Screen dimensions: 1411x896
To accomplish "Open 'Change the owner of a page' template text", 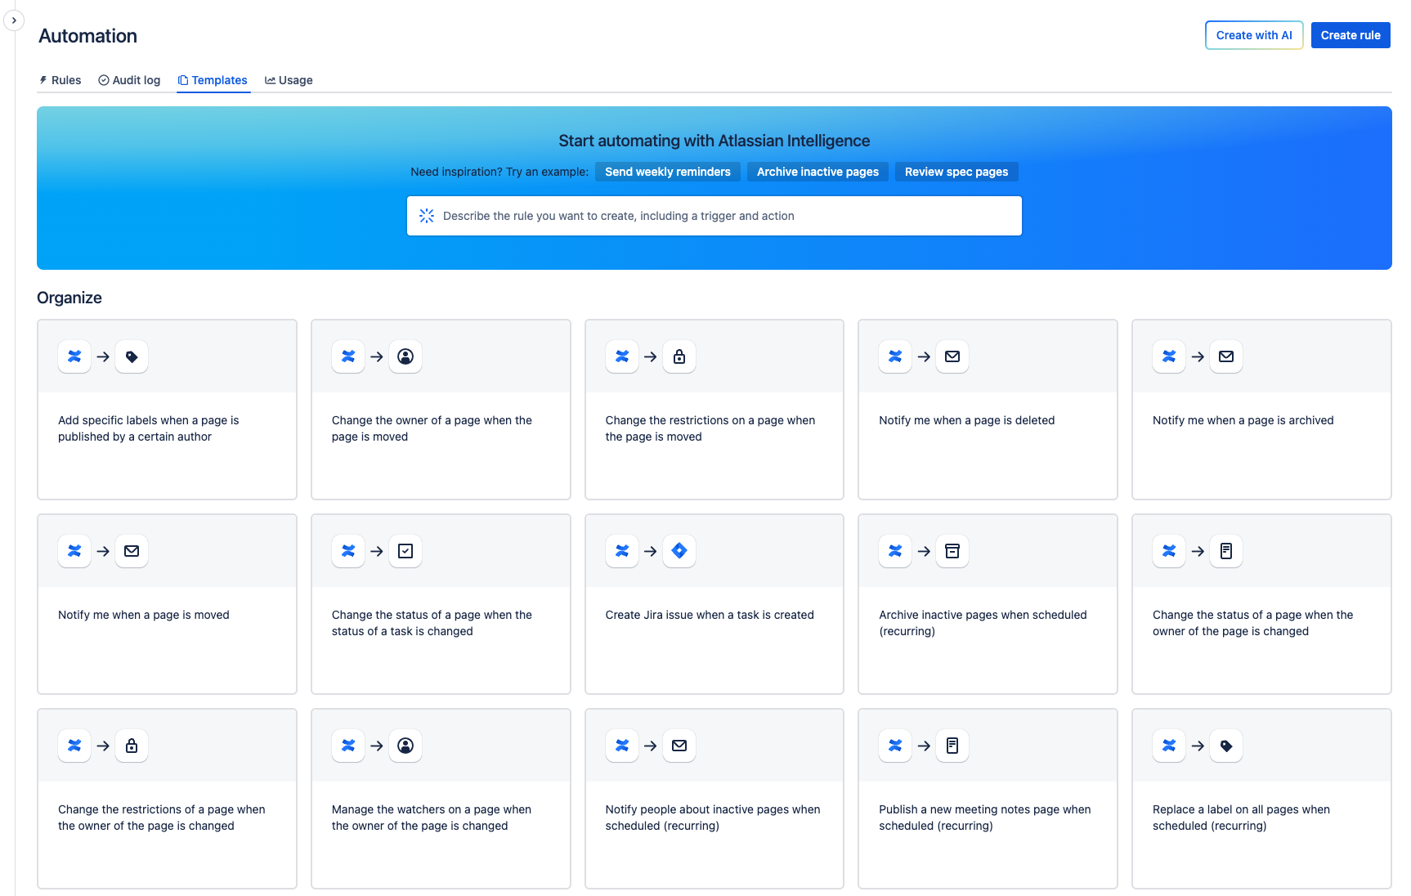I will pos(432,428).
